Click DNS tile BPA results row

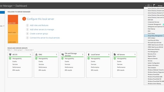tap(42, 70)
